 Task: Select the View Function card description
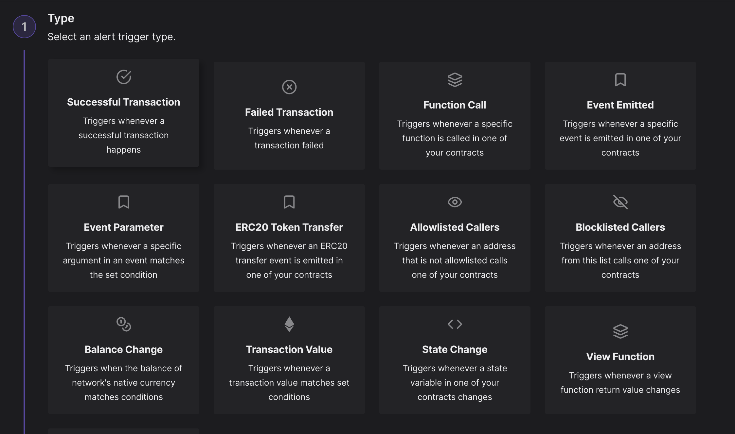(x=620, y=382)
